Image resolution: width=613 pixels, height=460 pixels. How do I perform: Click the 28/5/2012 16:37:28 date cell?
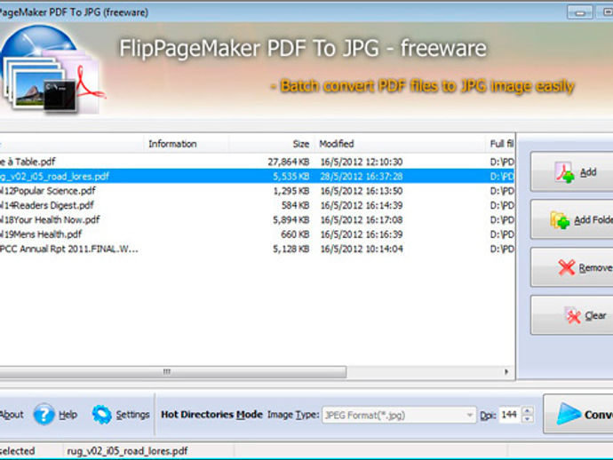(362, 176)
